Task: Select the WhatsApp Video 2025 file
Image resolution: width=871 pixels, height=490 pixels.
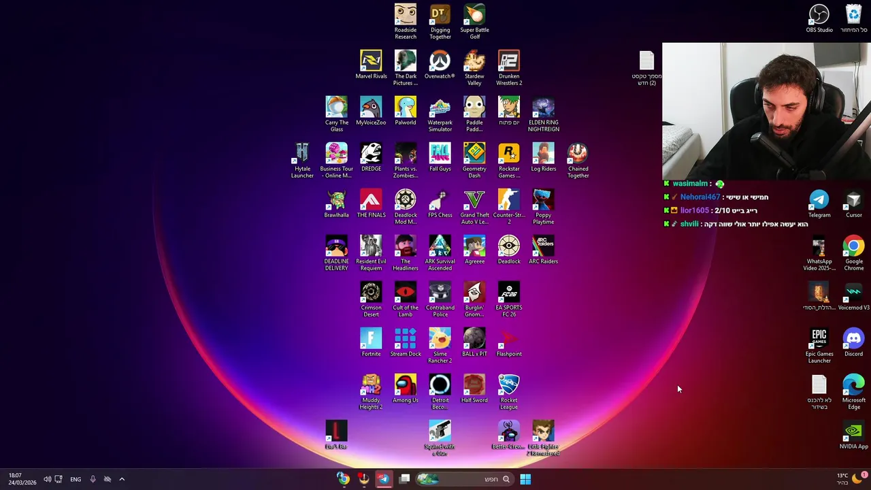Action: pos(819,253)
